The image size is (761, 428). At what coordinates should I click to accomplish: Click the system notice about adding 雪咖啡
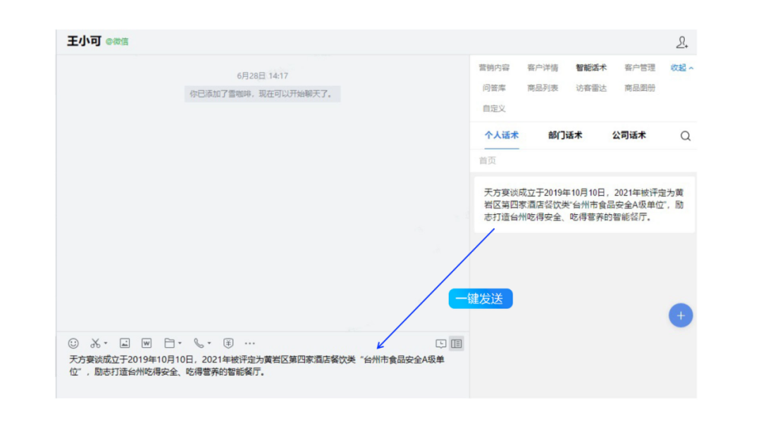coord(263,94)
